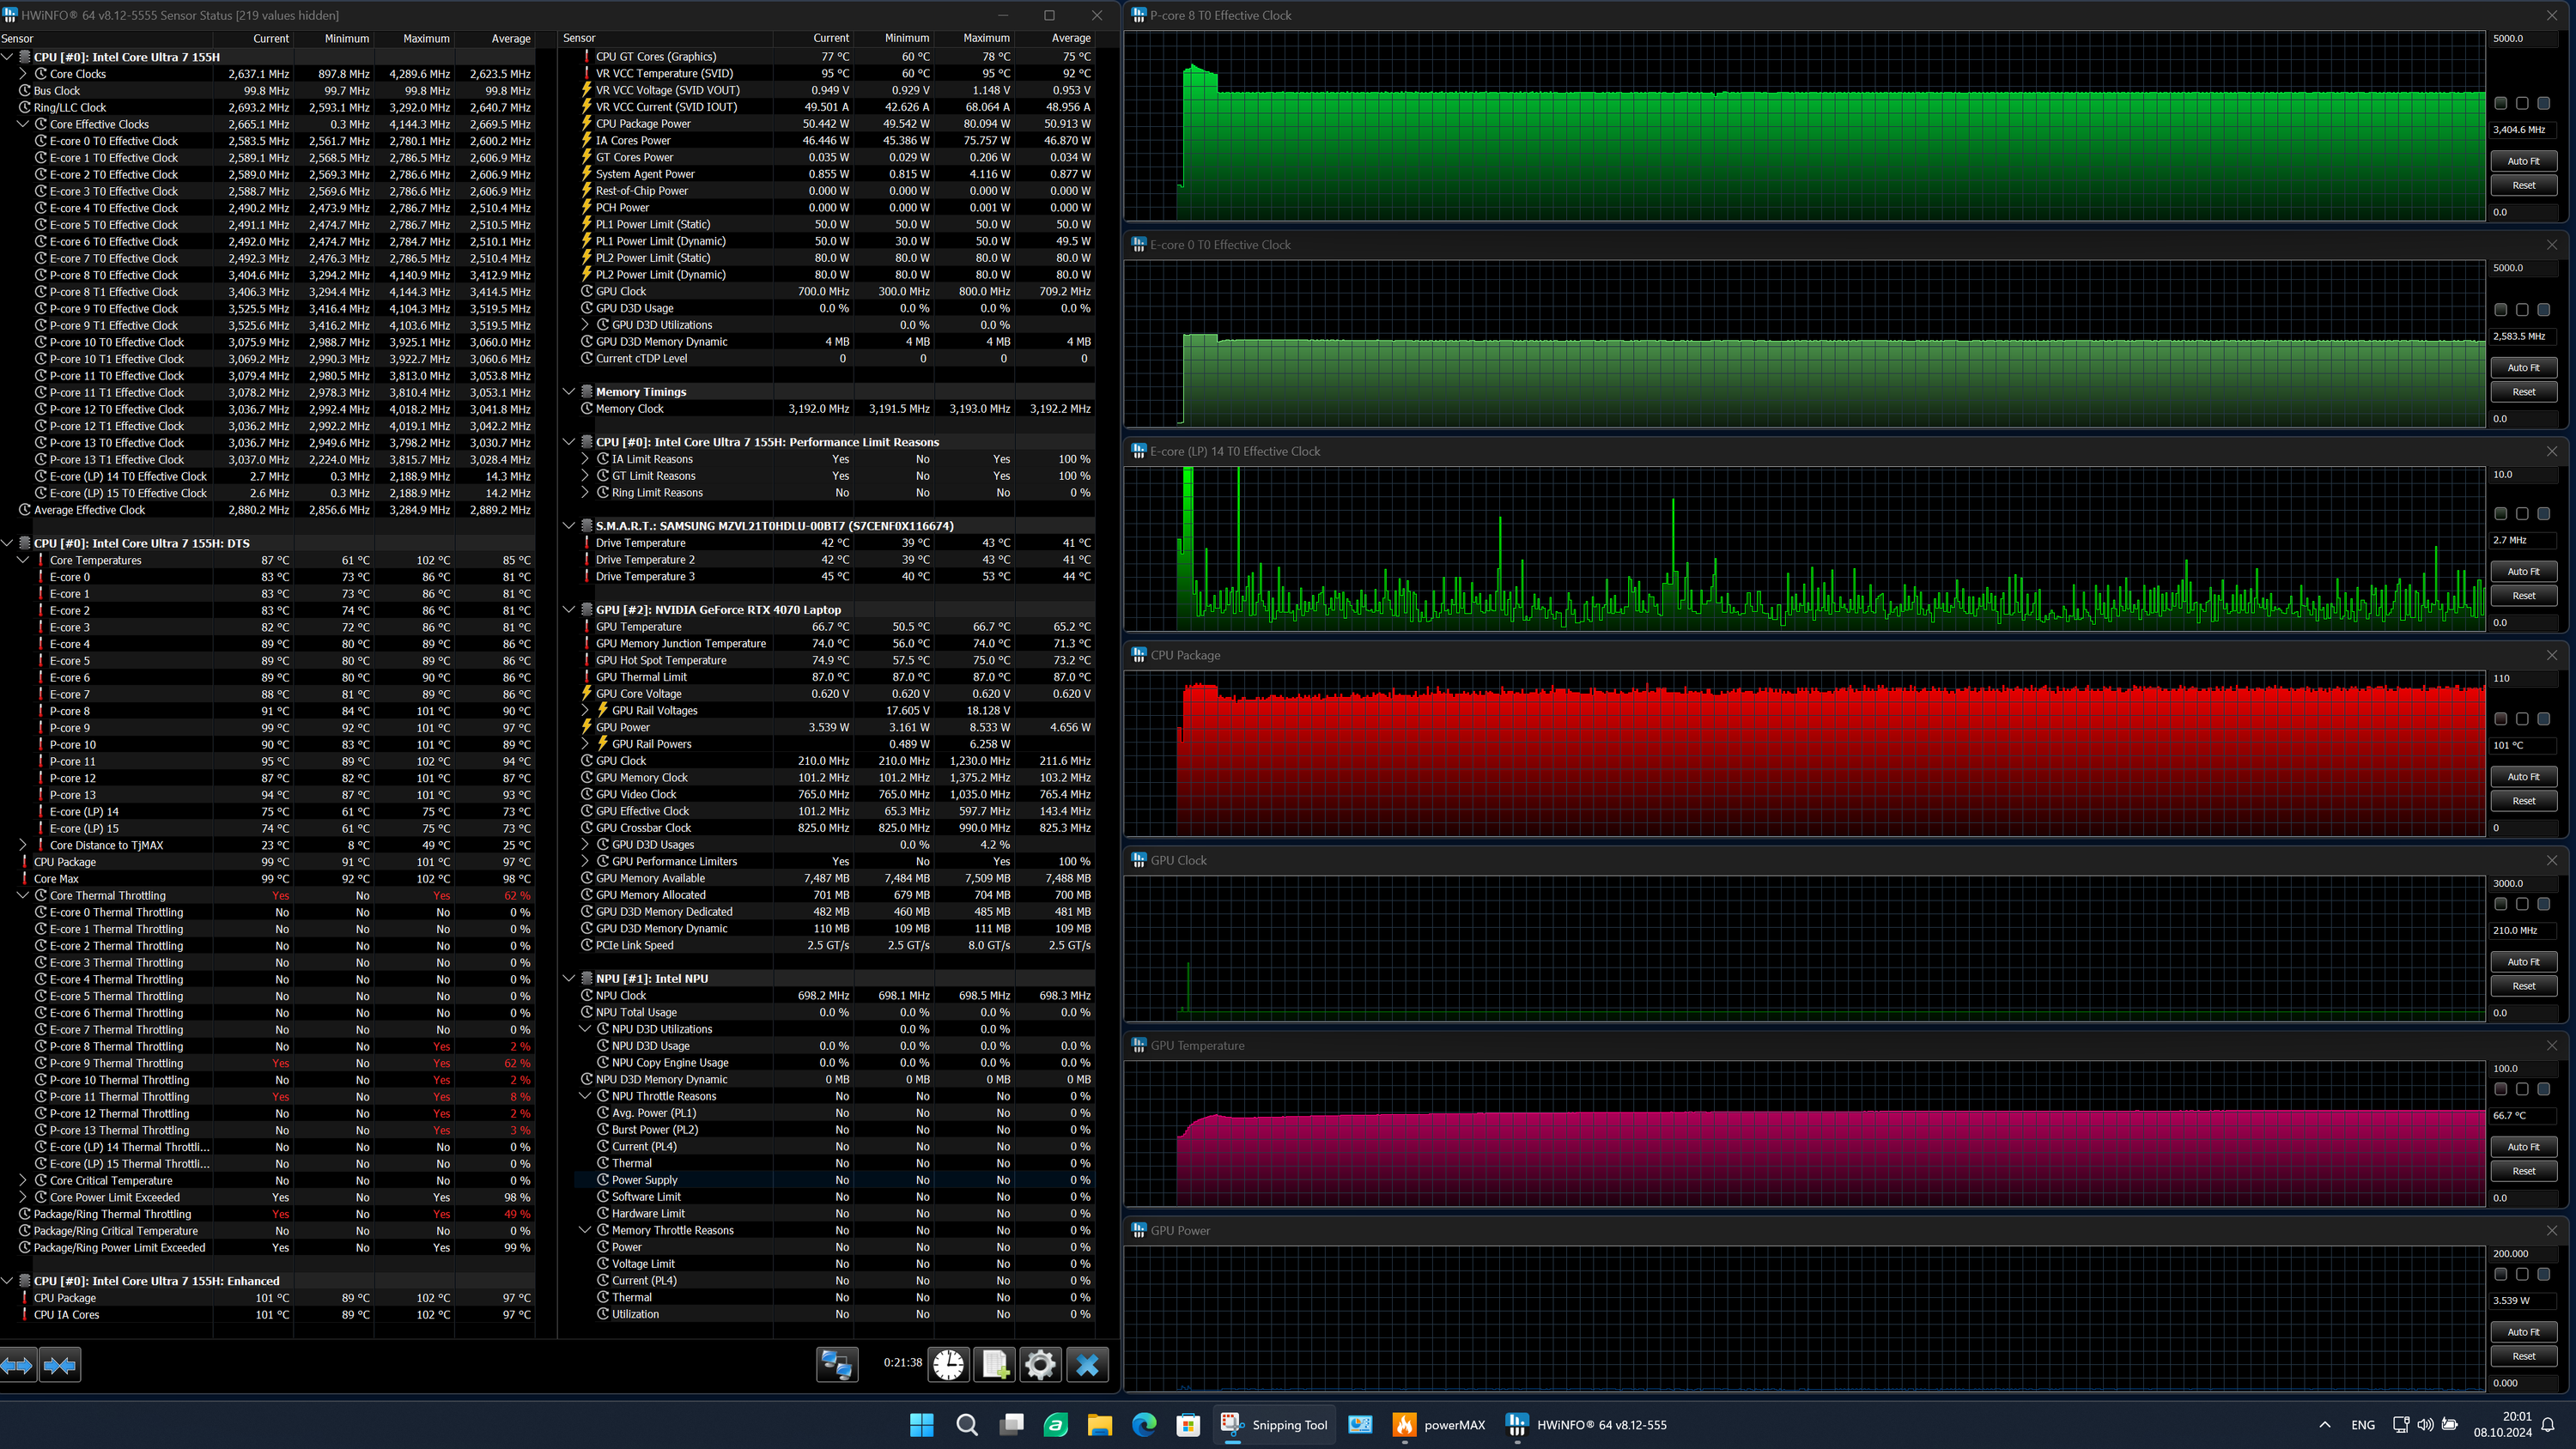Image resolution: width=2576 pixels, height=1449 pixels.
Task: Collapse the Memory Timings section
Action: 569,392
